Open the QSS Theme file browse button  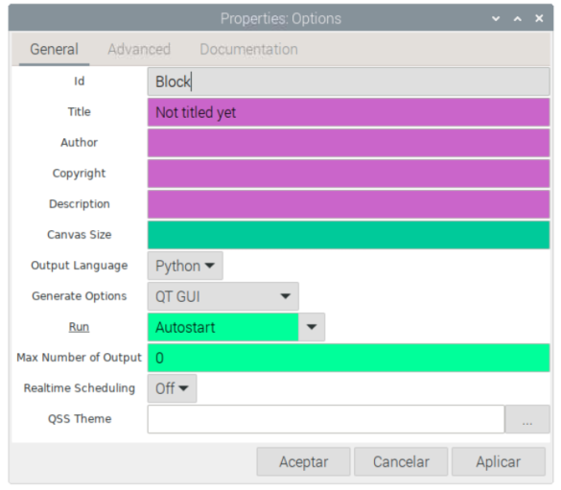527,419
